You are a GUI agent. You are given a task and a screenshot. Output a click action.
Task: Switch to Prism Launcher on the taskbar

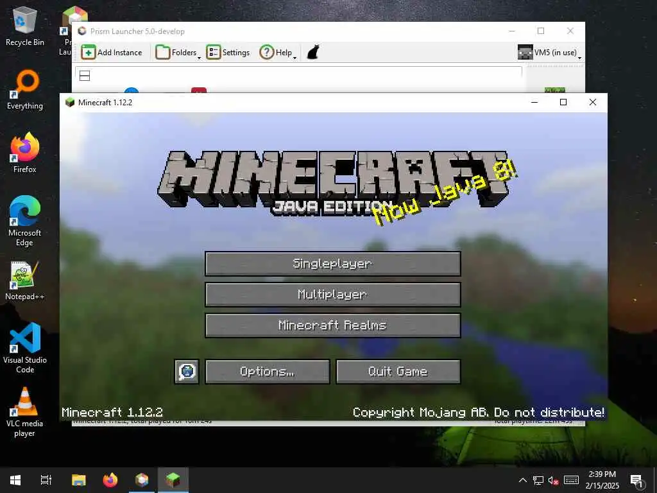142,480
